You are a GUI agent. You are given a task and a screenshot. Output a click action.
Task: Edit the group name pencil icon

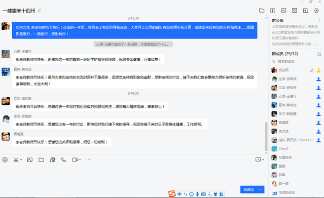coord(39,11)
